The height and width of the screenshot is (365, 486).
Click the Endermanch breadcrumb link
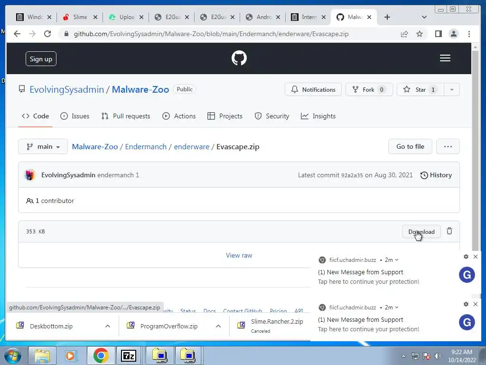click(146, 146)
